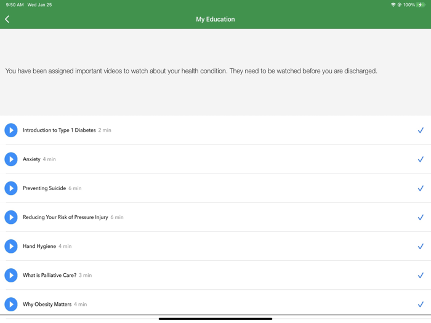This screenshot has width=431, height=323.
Task: Play the What is Palliative Care? video
Action: click(x=11, y=275)
